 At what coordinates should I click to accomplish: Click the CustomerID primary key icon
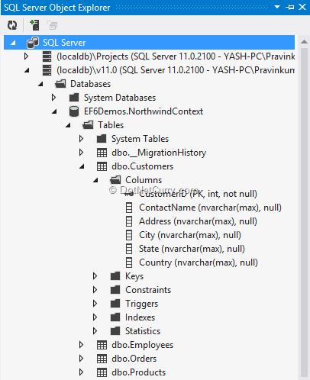click(x=129, y=194)
